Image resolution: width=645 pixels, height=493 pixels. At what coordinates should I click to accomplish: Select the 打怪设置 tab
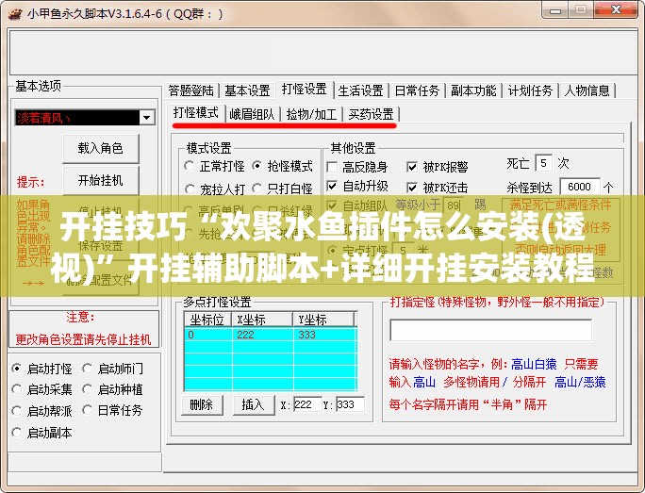click(304, 89)
